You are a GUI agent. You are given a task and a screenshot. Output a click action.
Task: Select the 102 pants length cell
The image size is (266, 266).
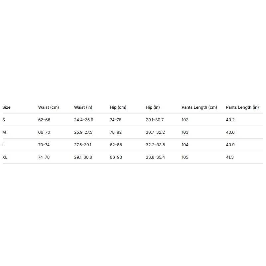point(185,120)
